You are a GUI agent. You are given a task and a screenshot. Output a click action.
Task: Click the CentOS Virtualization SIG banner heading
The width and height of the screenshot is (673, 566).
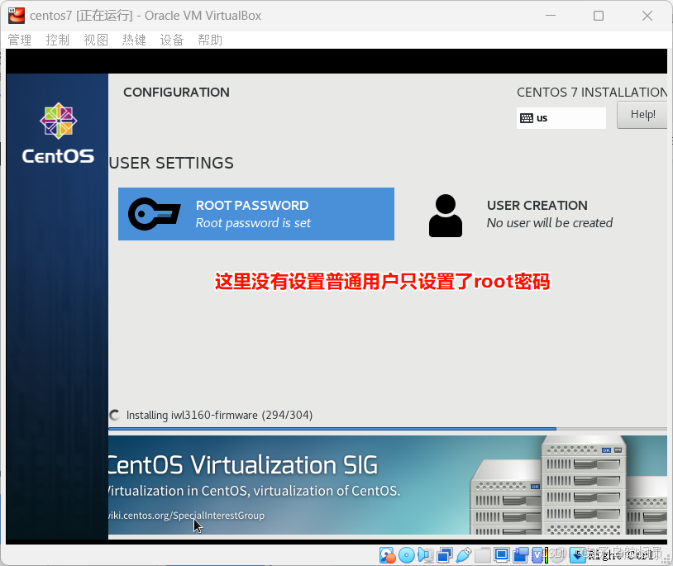pos(243,465)
